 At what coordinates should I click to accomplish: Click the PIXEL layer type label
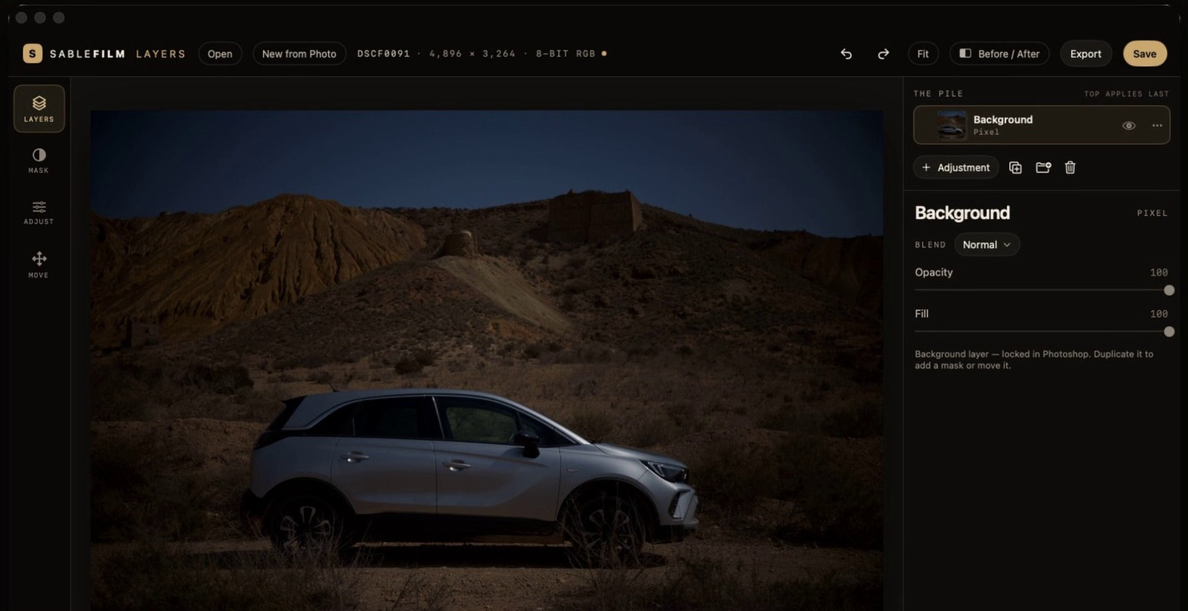(1151, 213)
